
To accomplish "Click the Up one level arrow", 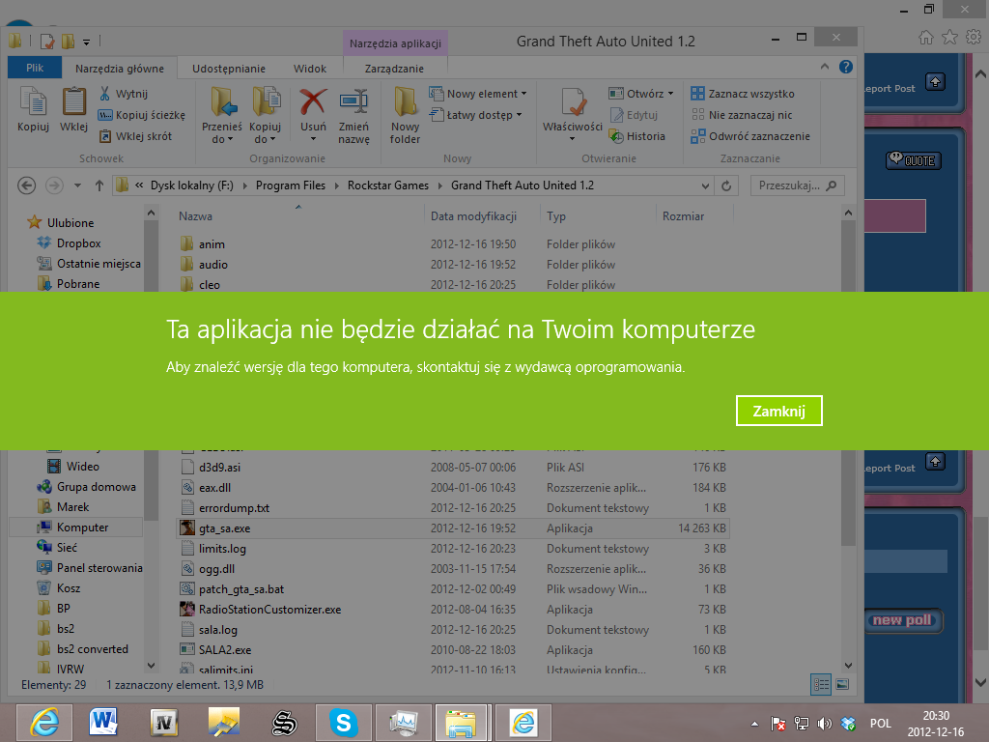I will [x=99, y=185].
